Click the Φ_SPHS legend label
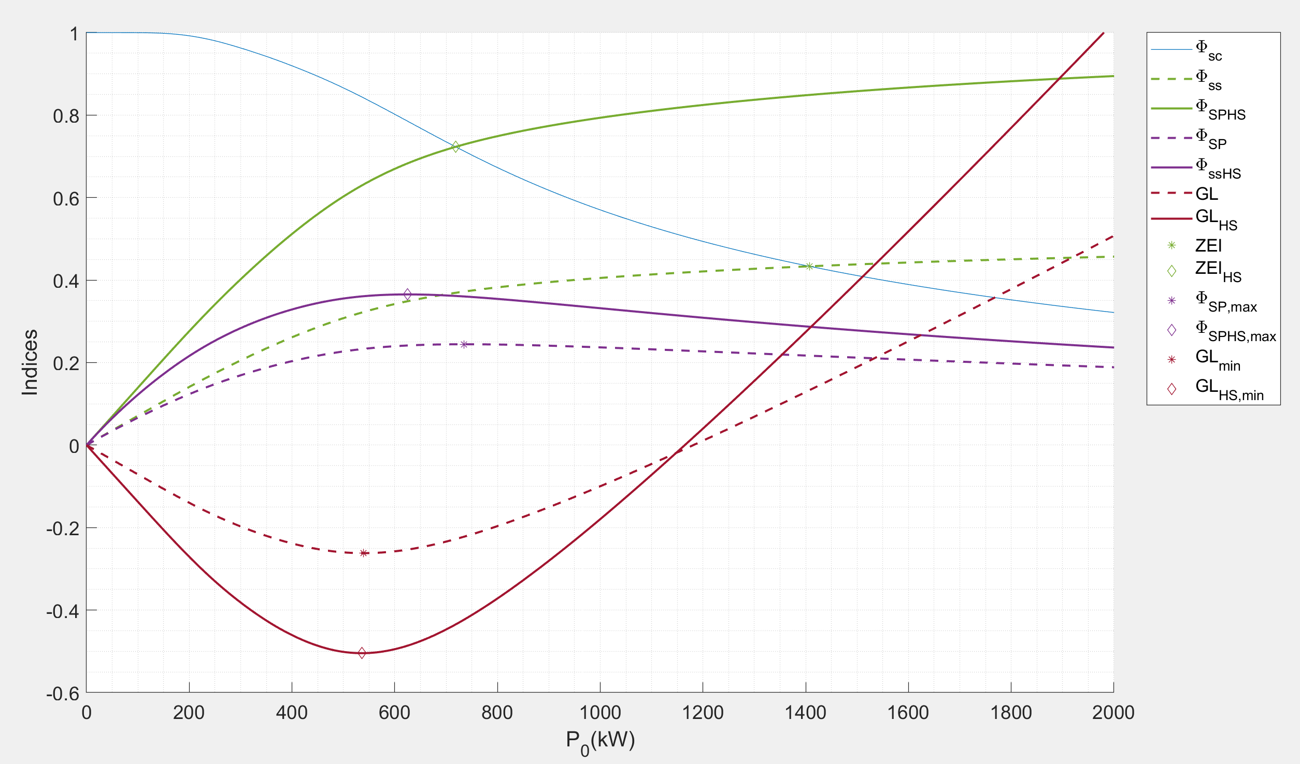This screenshot has width=1300, height=764. [x=1220, y=109]
